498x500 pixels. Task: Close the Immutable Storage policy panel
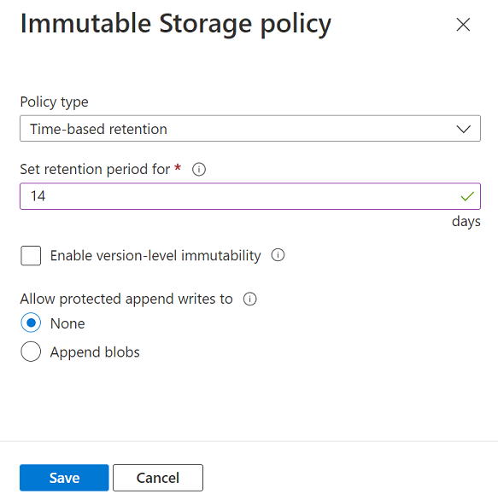coord(463,25)
